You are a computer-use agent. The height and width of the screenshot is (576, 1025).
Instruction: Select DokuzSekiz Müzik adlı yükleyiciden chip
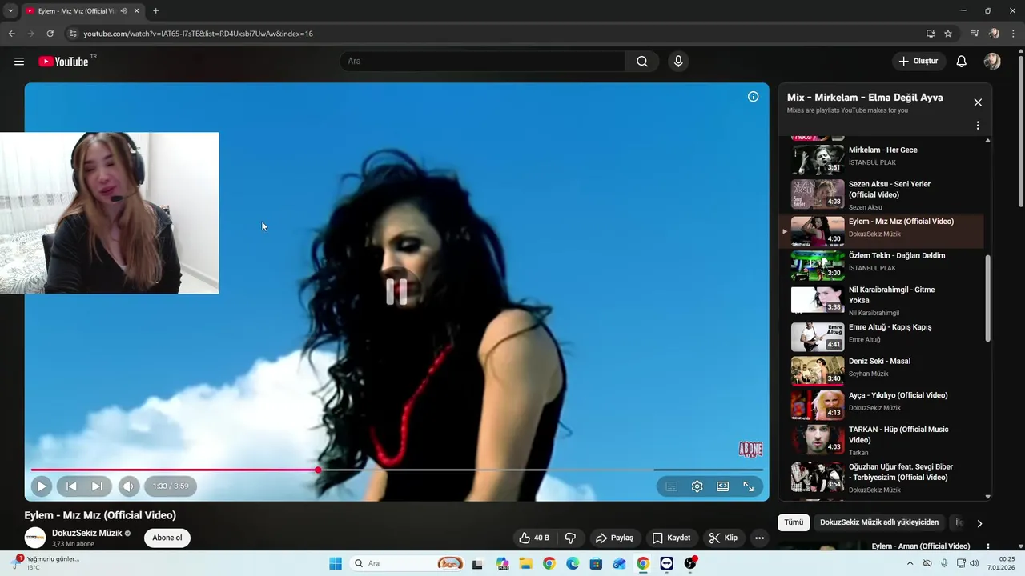coord(879,522)
